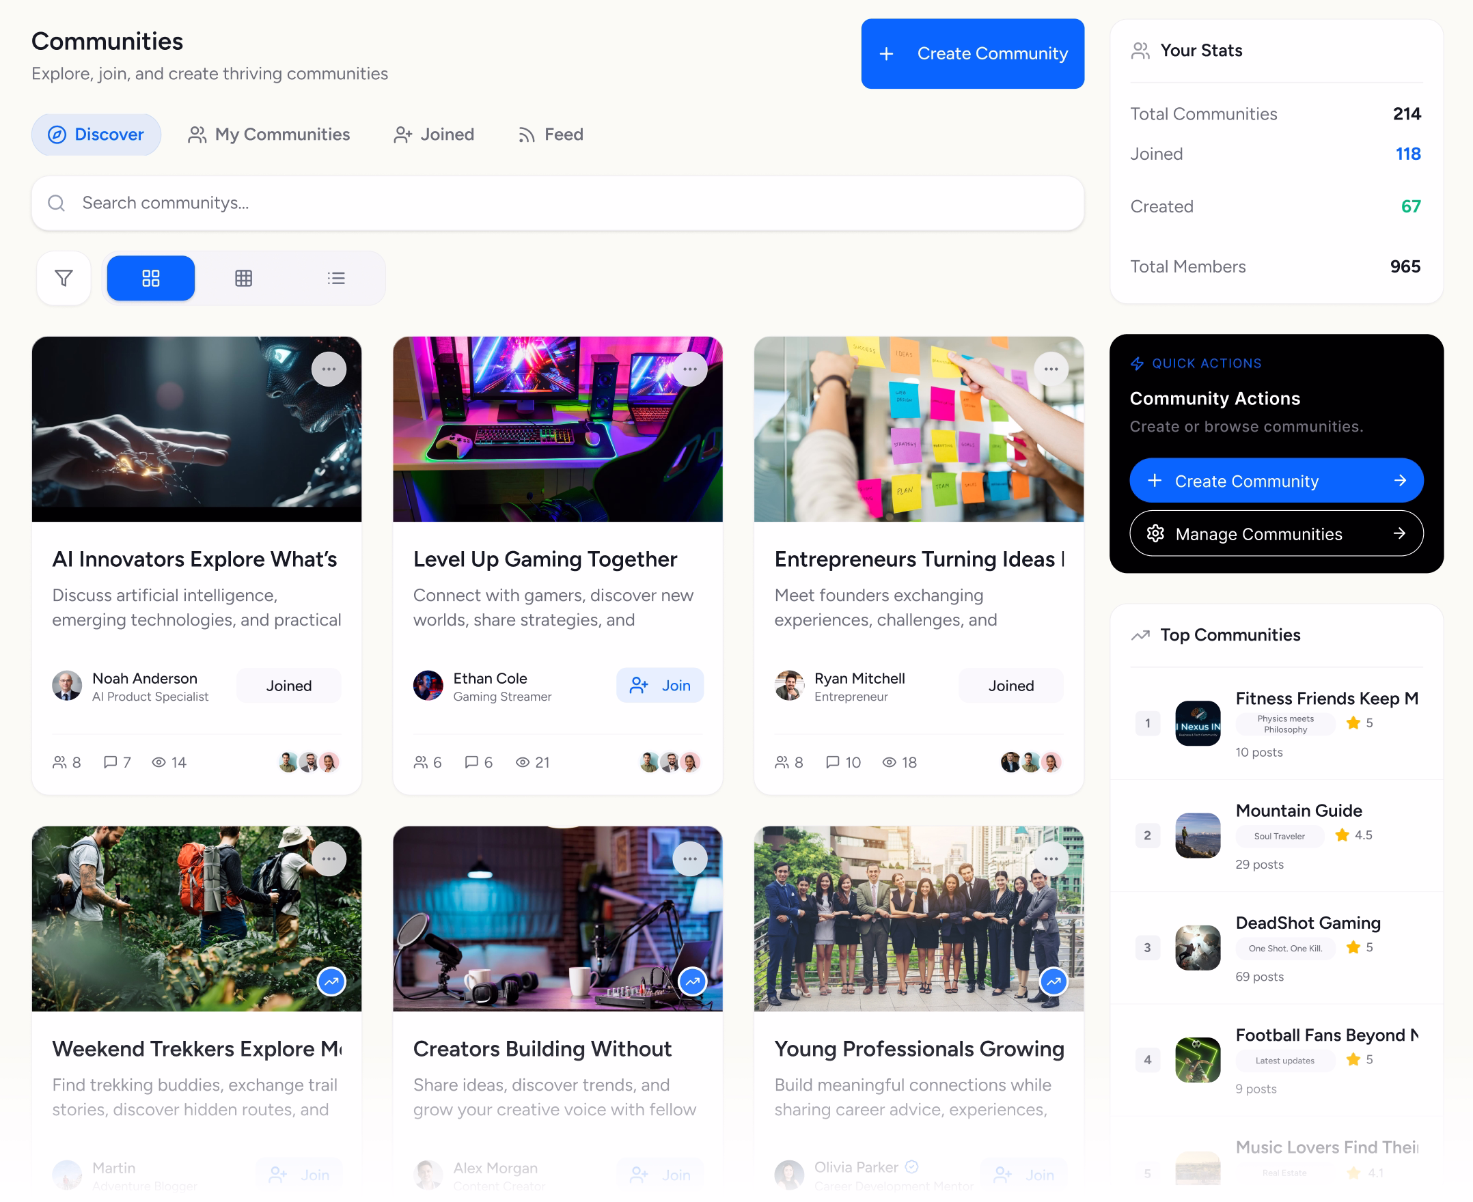
Task: Click the members icon on Entrepreneurs card
Action: point(782,762)
